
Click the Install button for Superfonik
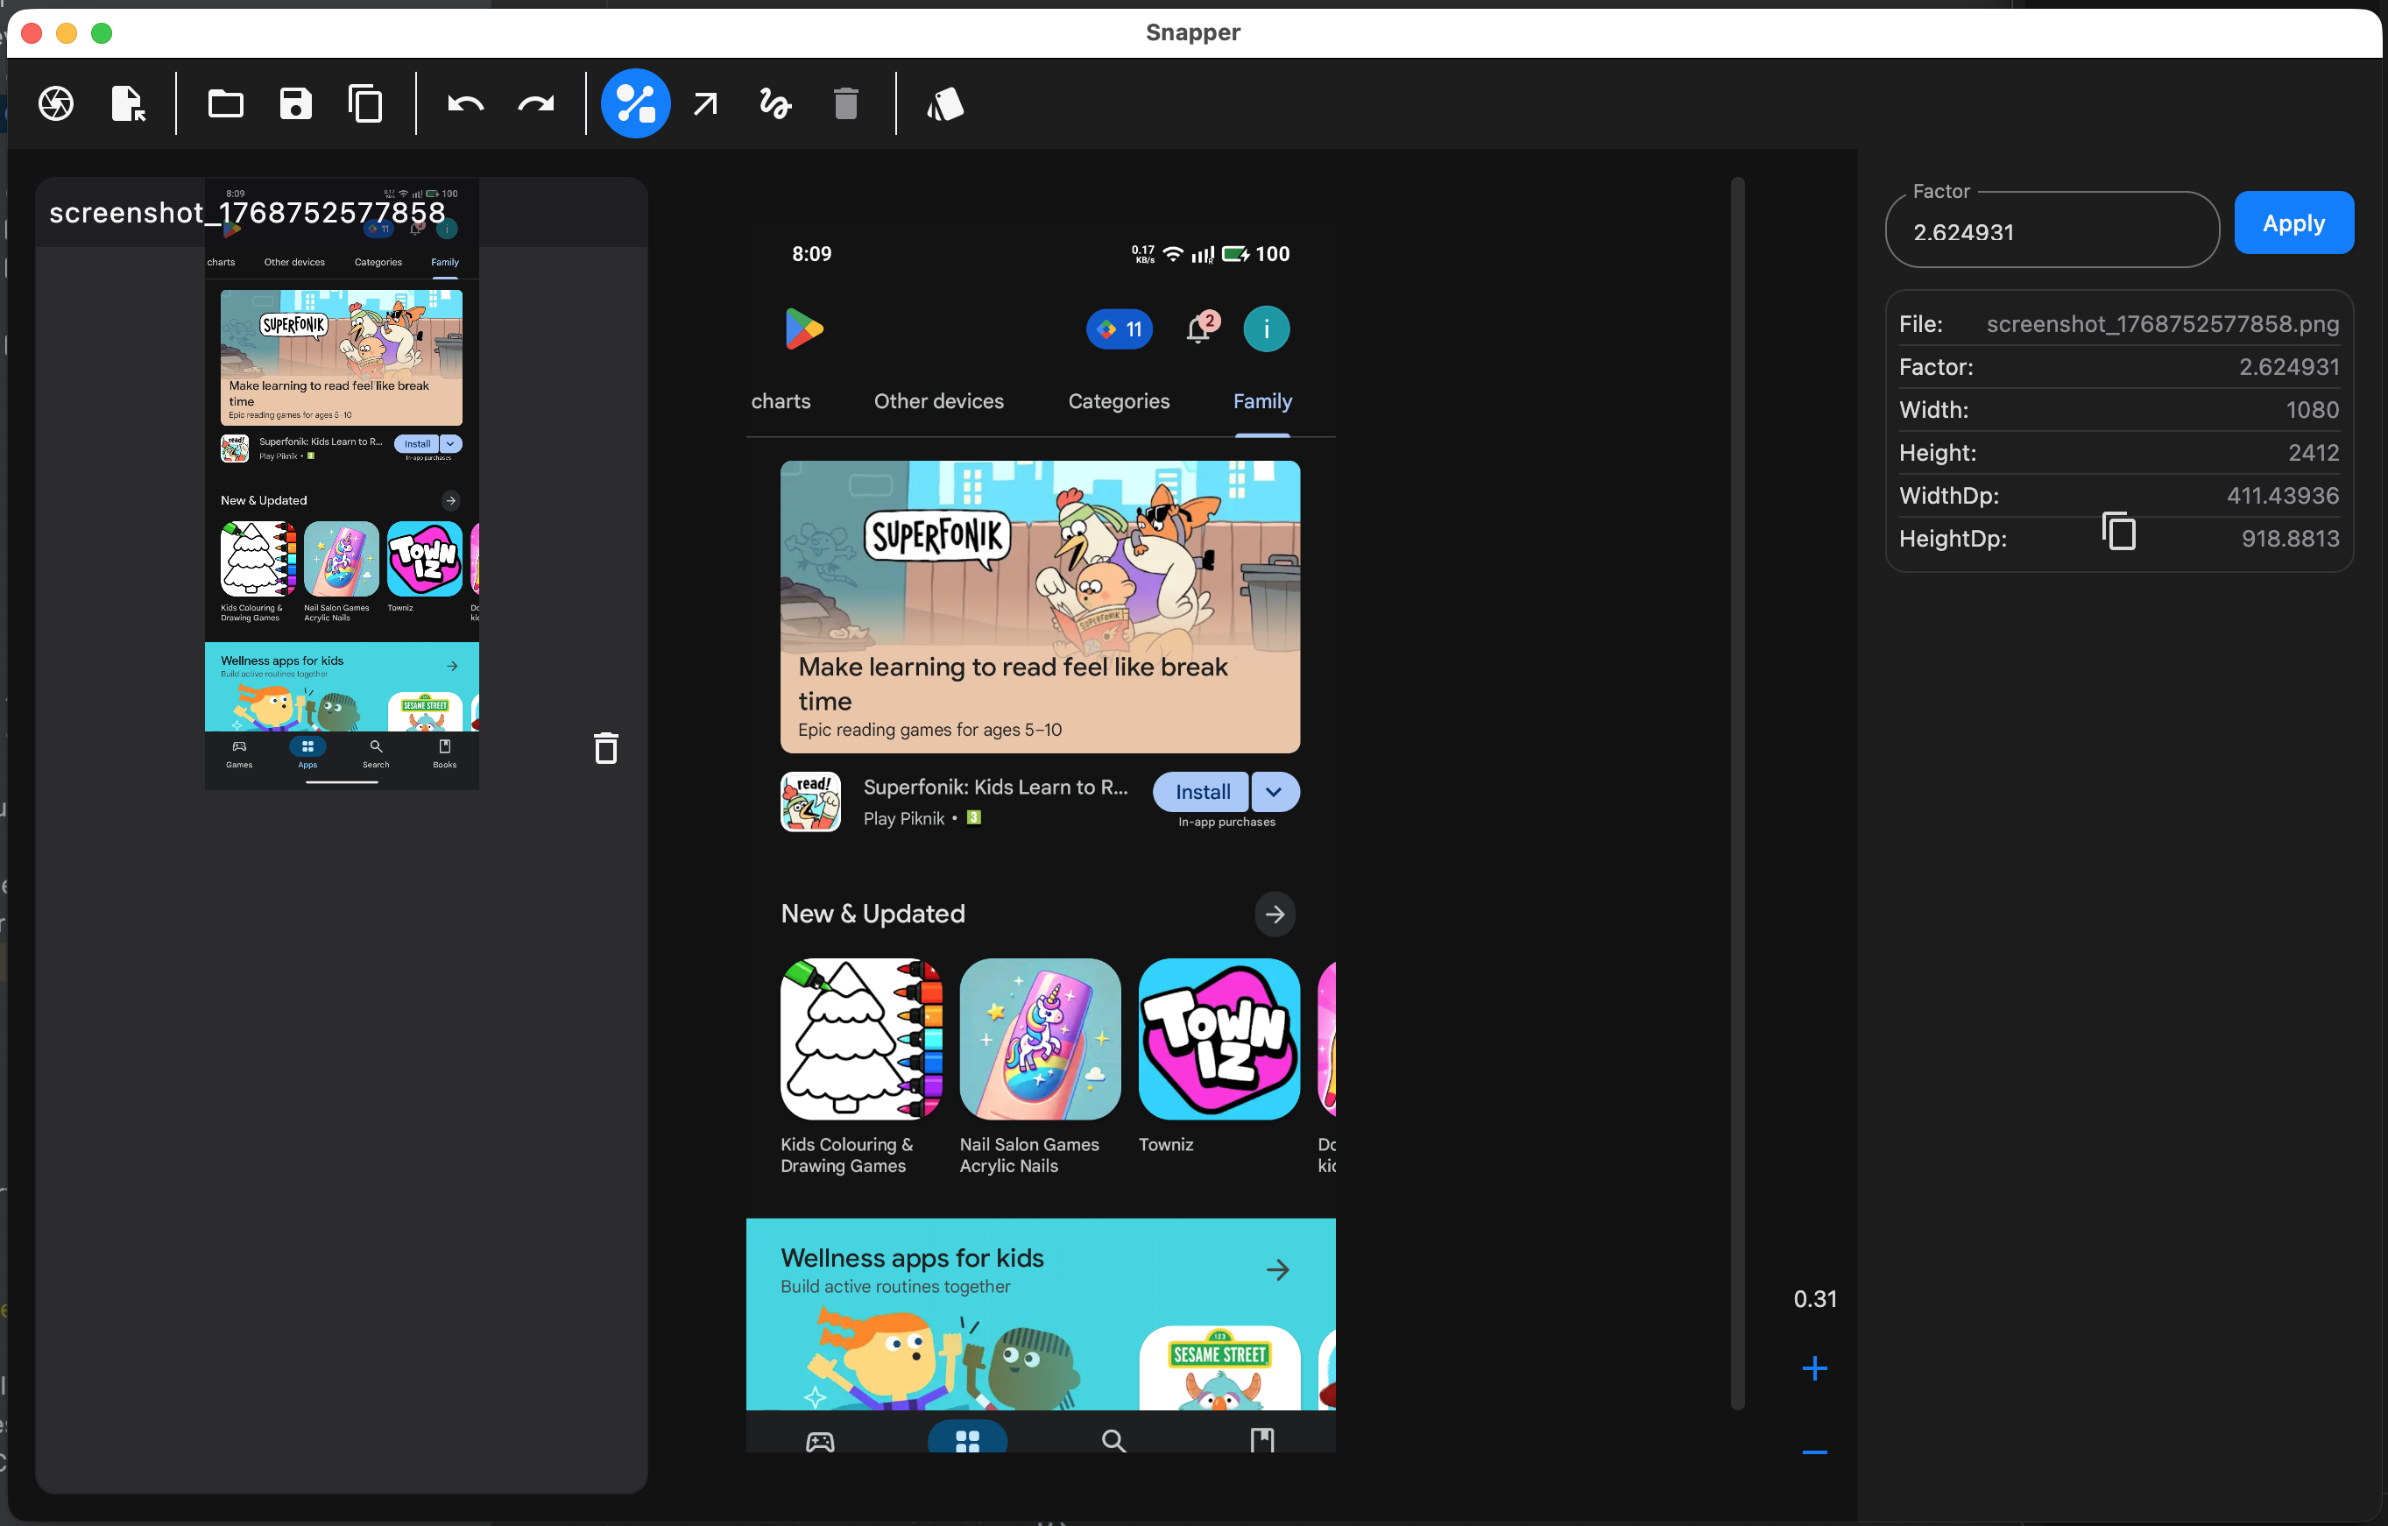click(1202, 791)
